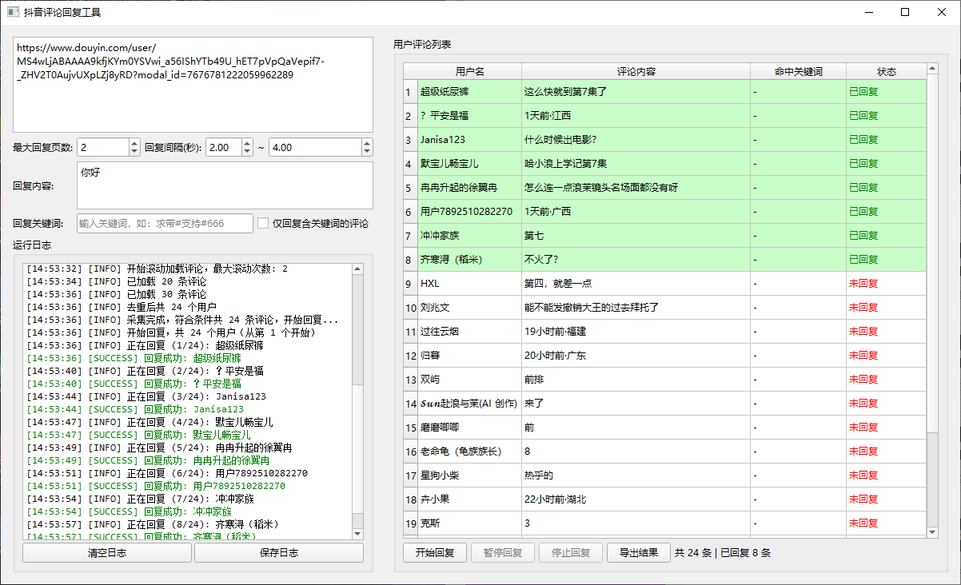Click 保存日志 button
Image resolution: width=961 pixels, height=585 pixels.
pyautogui.click(x=279, y=553)
